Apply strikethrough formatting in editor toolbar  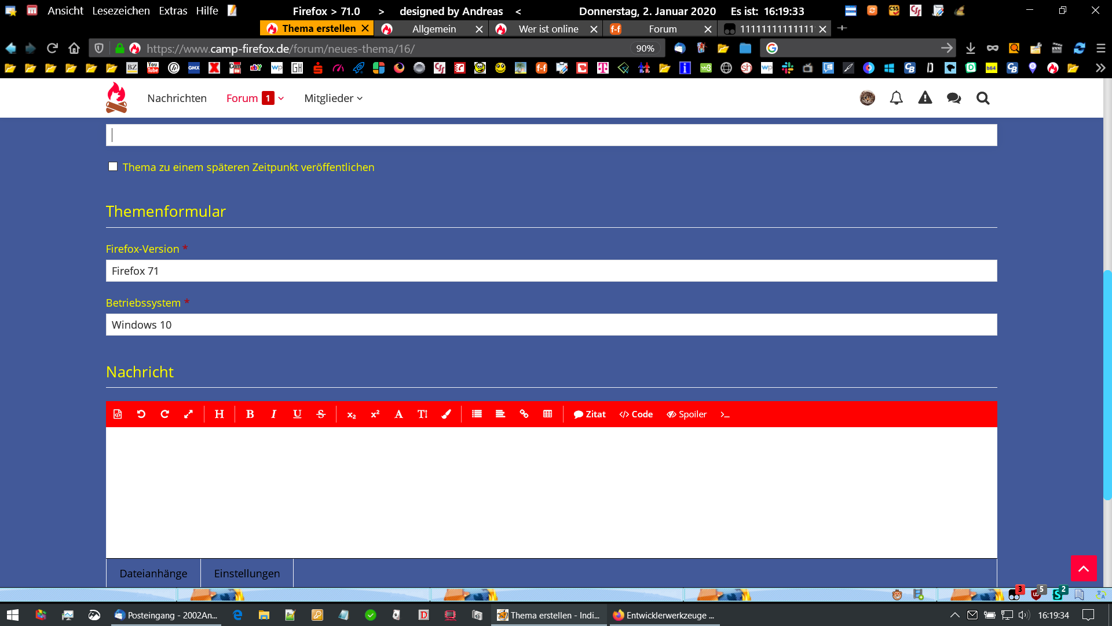(x=321, y=414)
